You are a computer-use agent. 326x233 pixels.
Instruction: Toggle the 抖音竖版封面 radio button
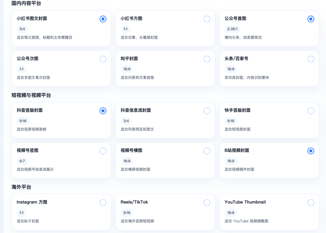[x=103, y=111]
